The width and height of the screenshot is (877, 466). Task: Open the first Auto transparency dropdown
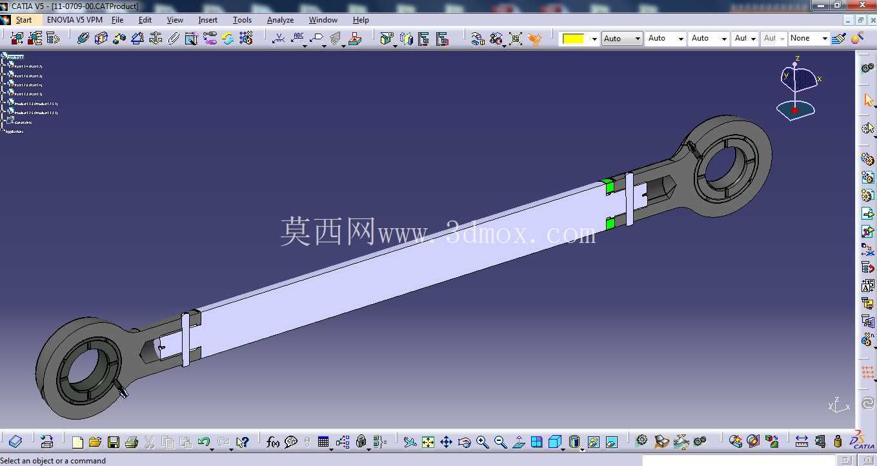pyautogui.click(x=638, y=39)
